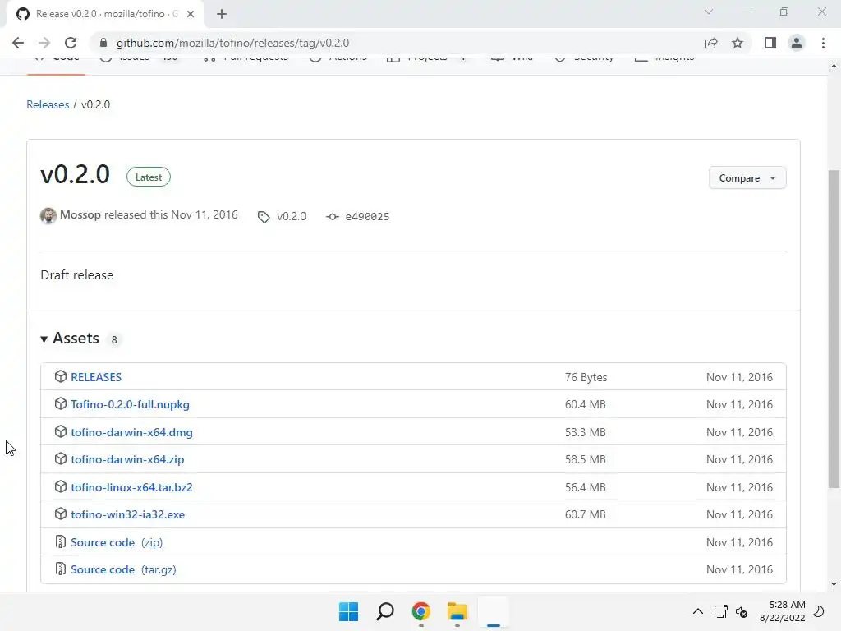
Task: Open Windows taskbar search
Action: pos(385,611)
